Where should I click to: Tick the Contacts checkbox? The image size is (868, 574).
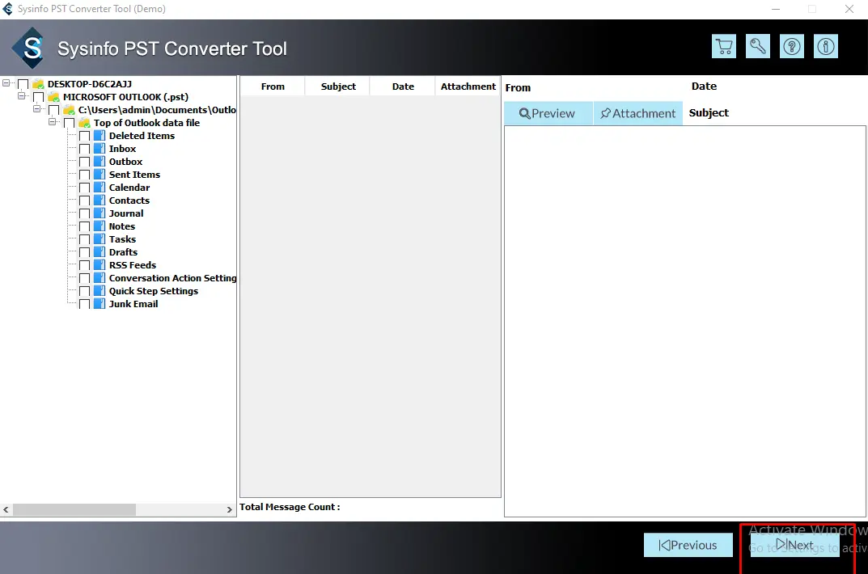(x=85, y=200)
